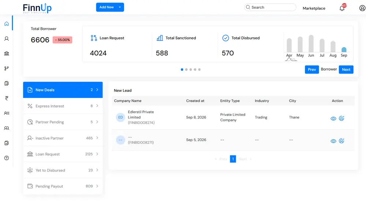Open the Partner Pending tab
Screen dimensions: 366x223
[x=63, y=122]
